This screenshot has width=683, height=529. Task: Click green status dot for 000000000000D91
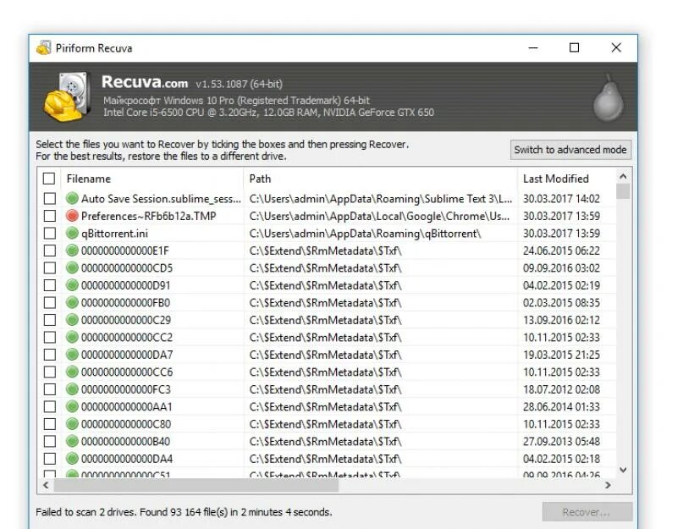click(x=72, y=285)
